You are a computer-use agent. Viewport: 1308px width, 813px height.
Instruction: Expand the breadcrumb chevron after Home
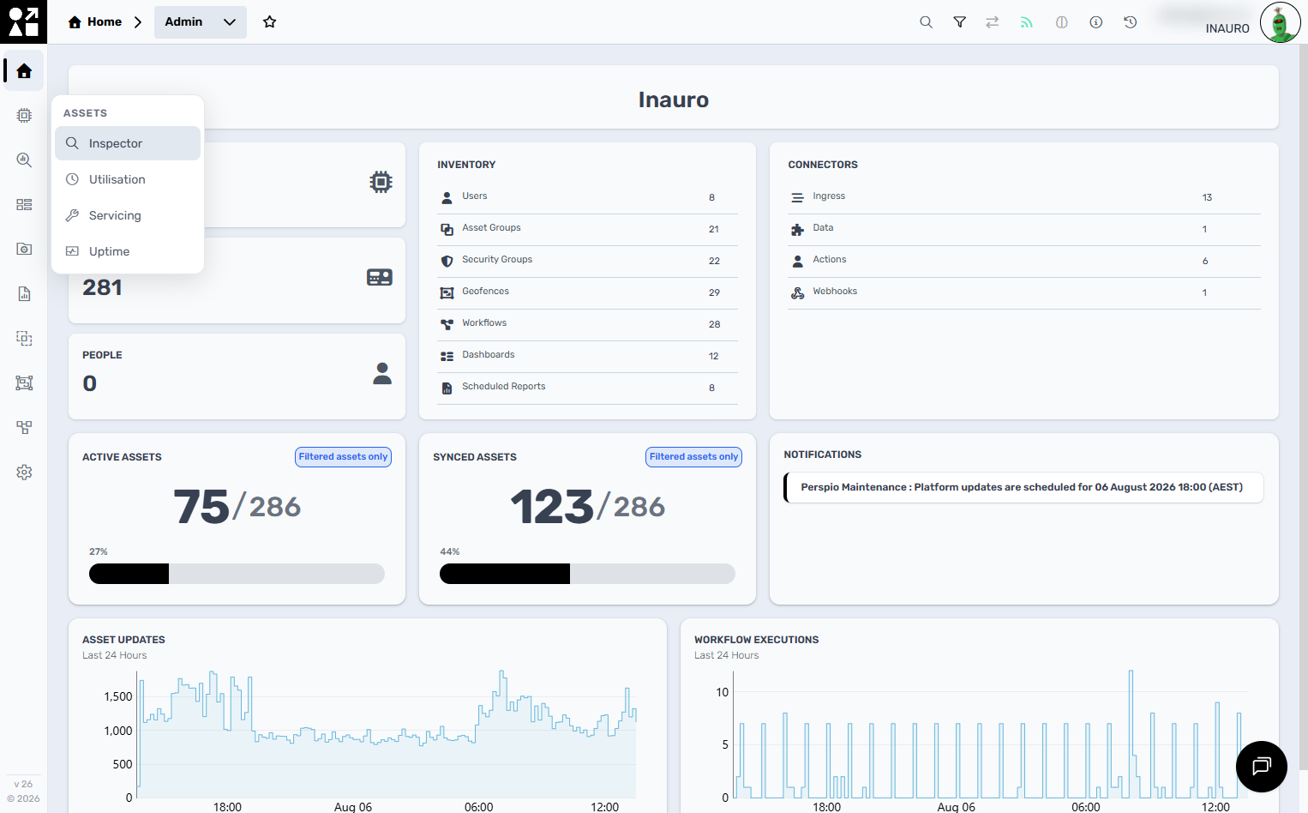[x=138, y=22]
